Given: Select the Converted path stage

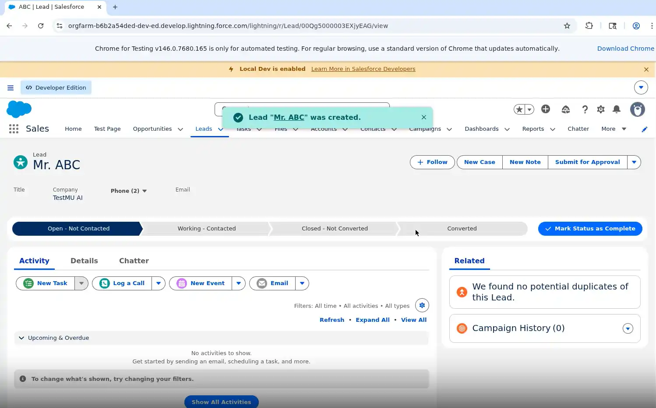Looking at the screenshot, I should click(462, 229).
